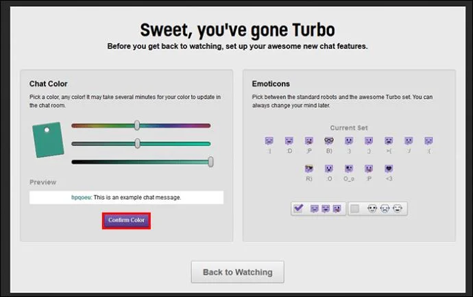473x297 pixels.
Task: Click the black-to-green brightness slider handle
Action: tap(211, 162)
